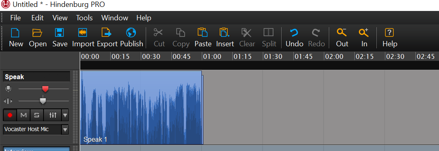Image resolution: width=439 pixels, height=151 pixels.
Task: Open the Tools menu
Action: tap(84, 18)
